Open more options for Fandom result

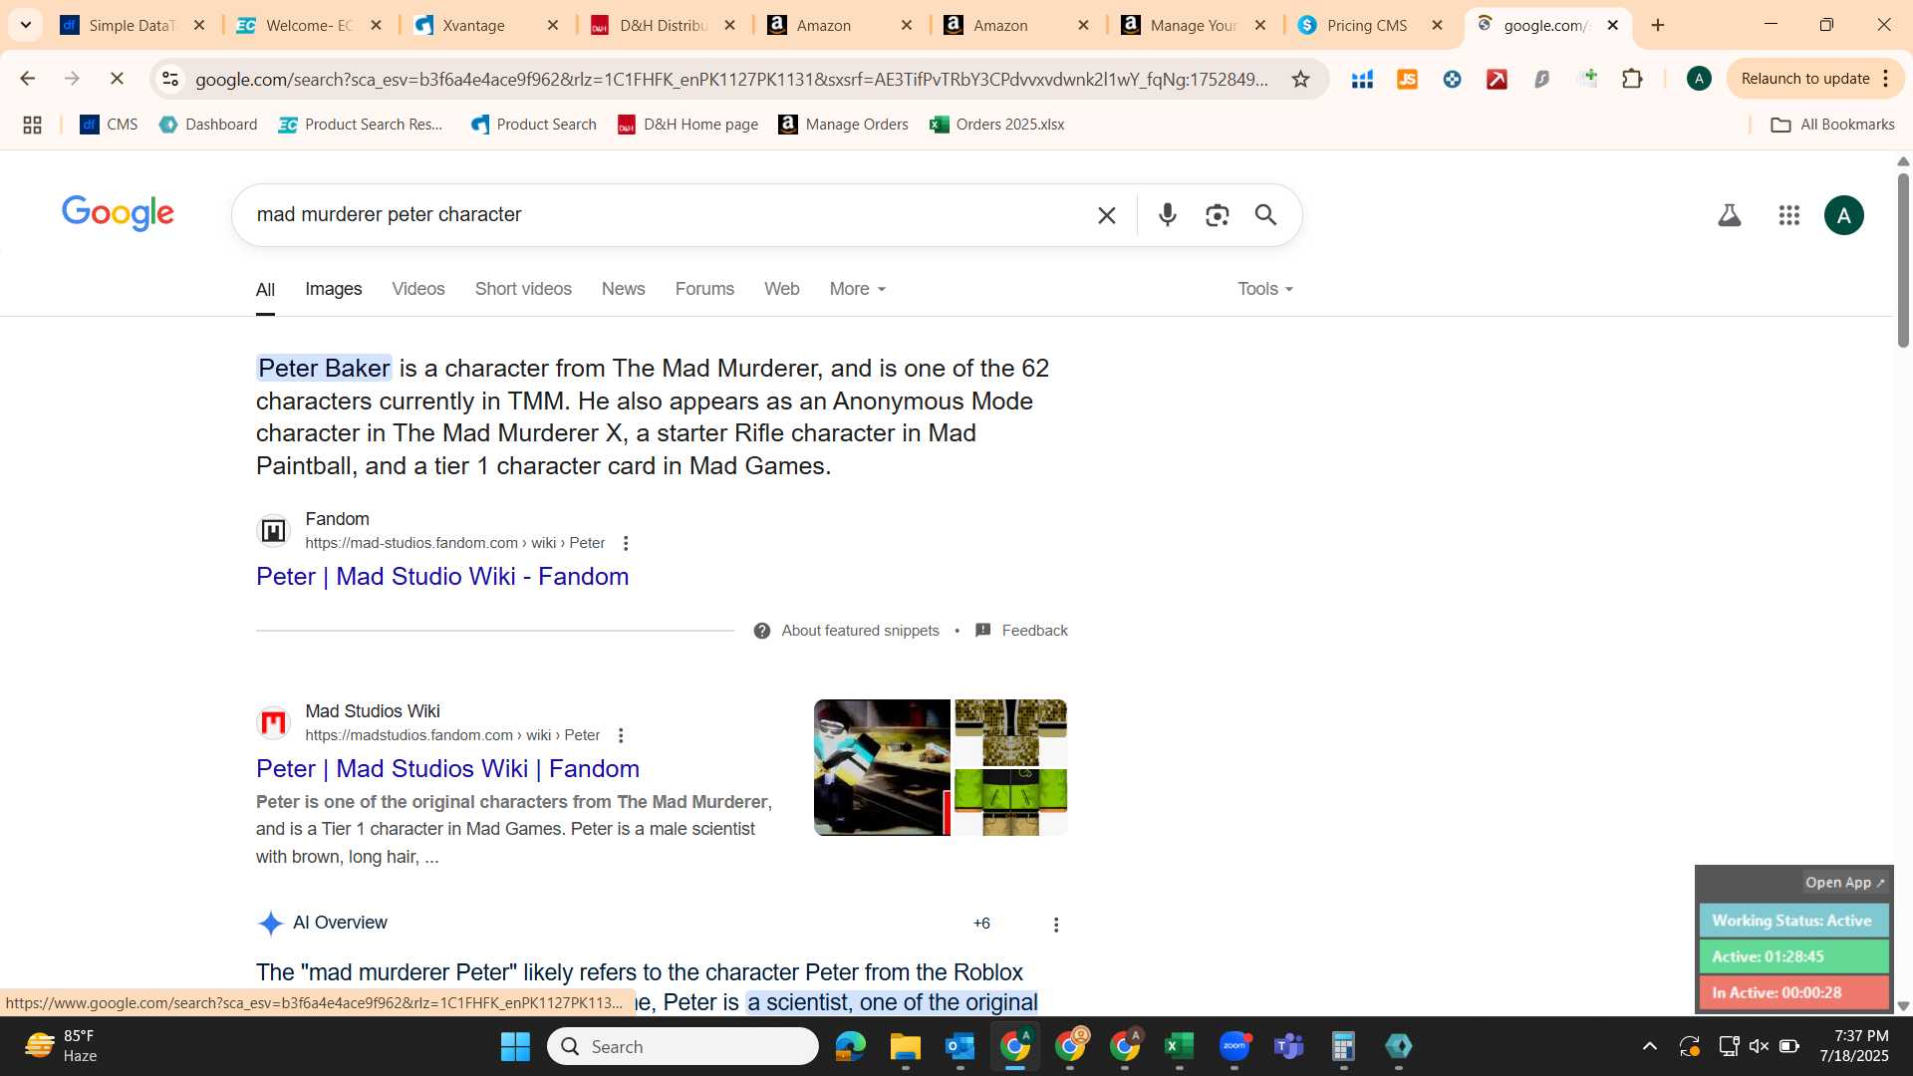click(626, 543)
